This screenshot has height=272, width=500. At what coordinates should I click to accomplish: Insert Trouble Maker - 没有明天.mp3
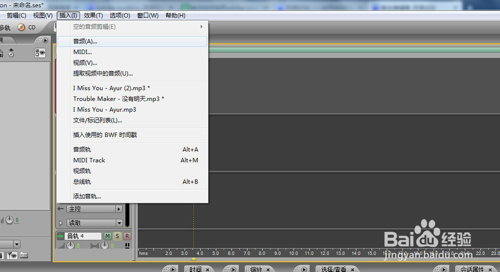pyautogui.click(x=132, y=99)
